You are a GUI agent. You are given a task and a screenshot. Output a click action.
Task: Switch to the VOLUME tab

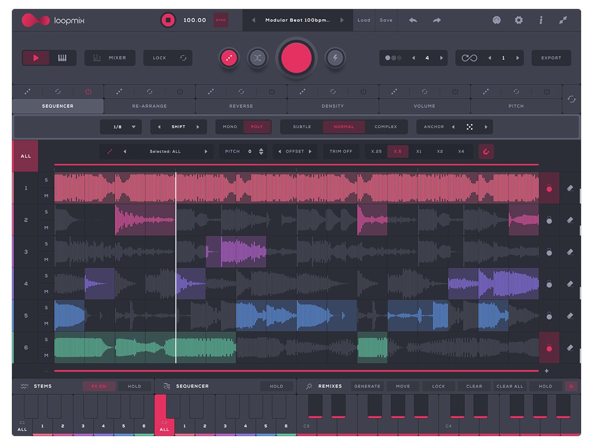pyautogui.click(x=424, y=106)
